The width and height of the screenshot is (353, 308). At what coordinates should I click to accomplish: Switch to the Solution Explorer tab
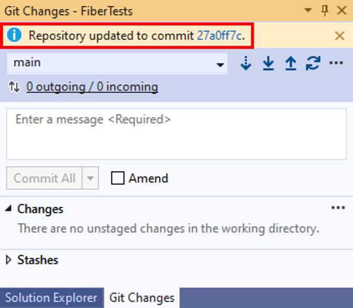click(51, 297)
